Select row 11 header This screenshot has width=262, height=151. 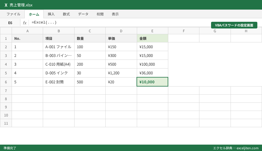click(x=6, y=123)
